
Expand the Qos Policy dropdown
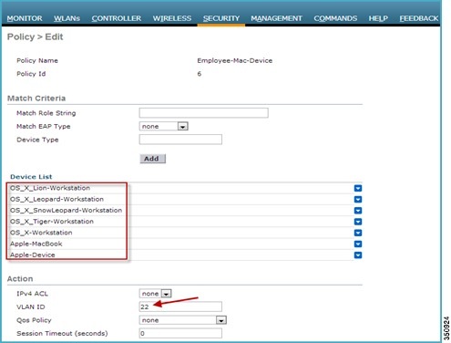pos(221,320)
